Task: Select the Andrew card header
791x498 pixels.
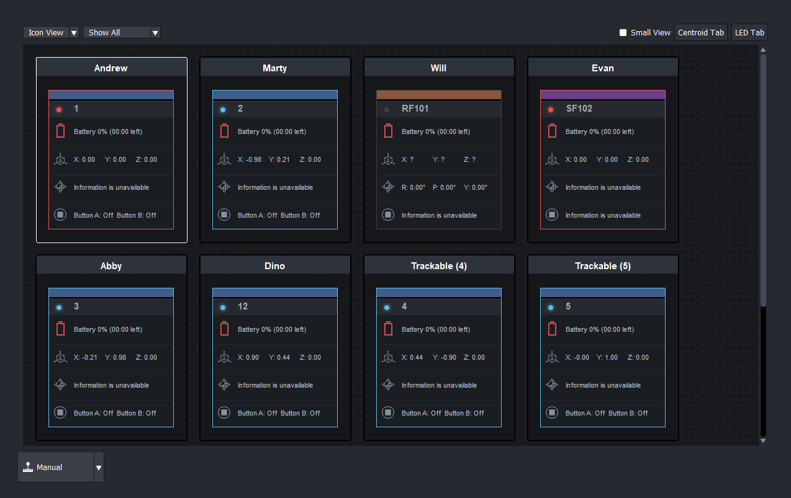Action: pyautogui.click(x=111, y=68)
